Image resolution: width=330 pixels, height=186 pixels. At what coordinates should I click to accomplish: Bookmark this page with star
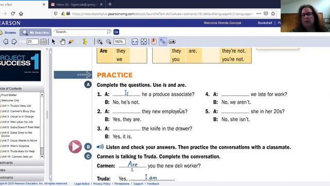[x=273, y=14]
